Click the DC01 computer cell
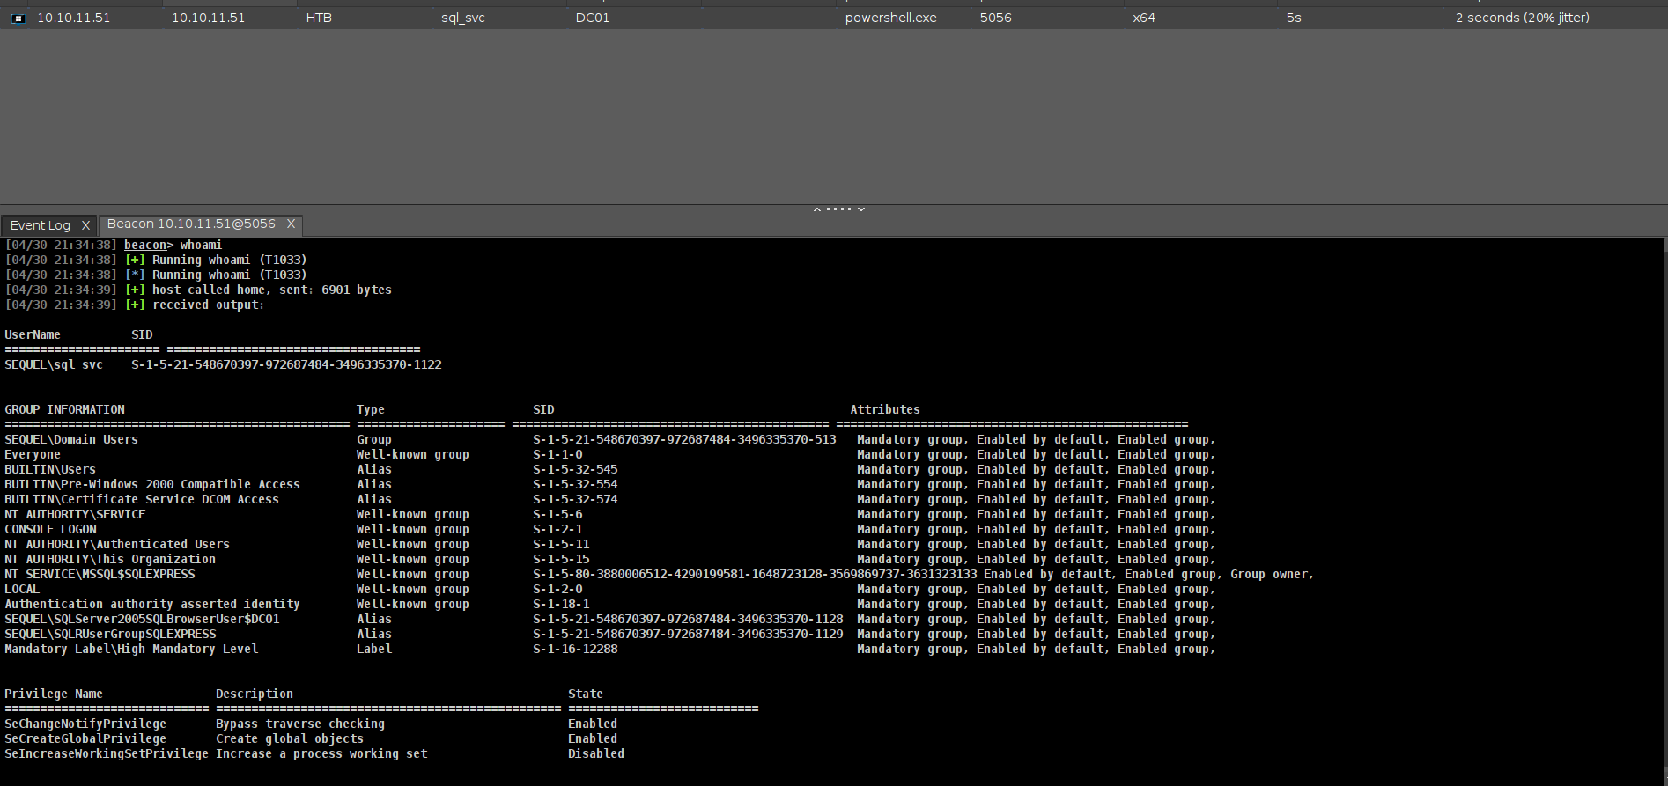This screenshot has width=1668, height=786. coord(593,18)
